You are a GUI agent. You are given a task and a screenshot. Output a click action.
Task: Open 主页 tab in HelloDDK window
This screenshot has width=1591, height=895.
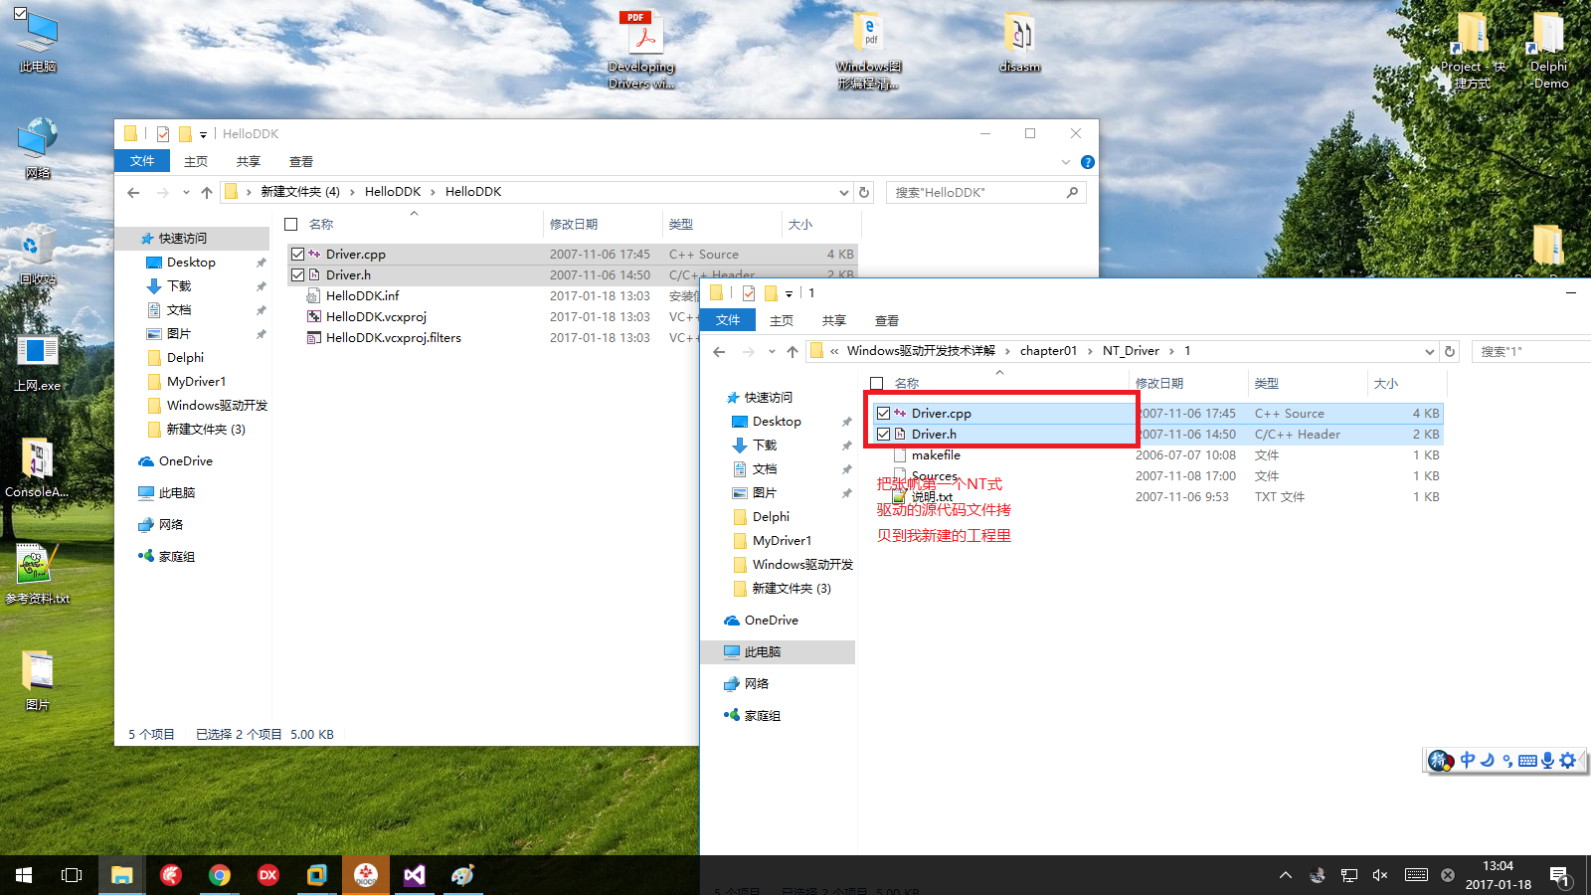coord(196,161)
